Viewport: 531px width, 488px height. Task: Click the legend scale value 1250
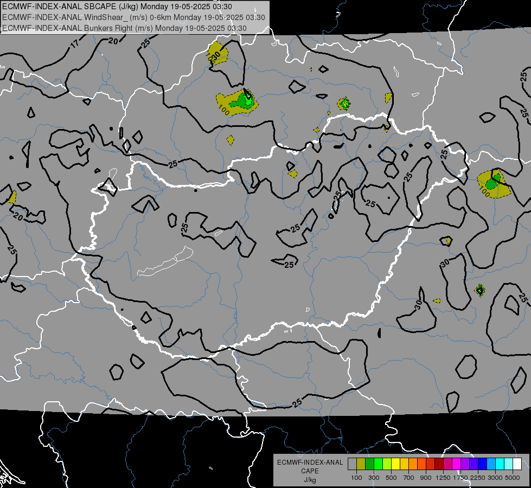(443, 478)
